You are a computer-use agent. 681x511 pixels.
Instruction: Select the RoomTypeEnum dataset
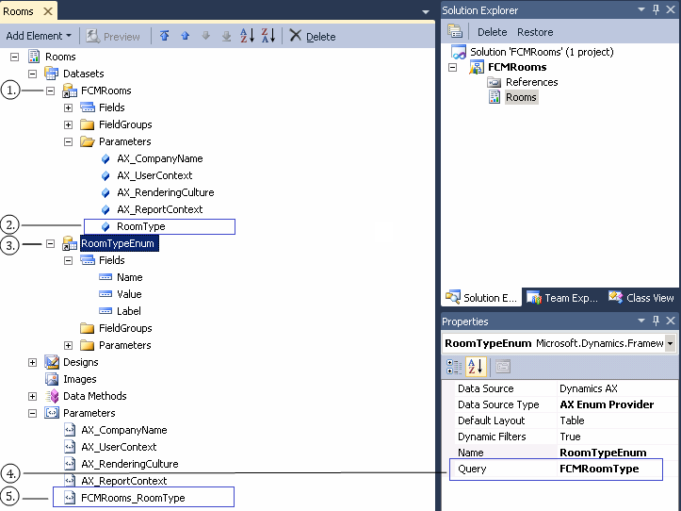tap(118, 243)
